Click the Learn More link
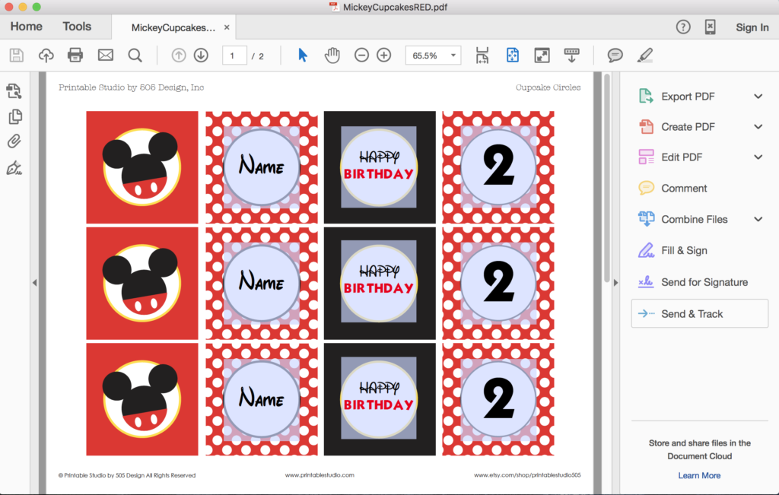This screenshot has height=495, width=779. pos(699,475)
